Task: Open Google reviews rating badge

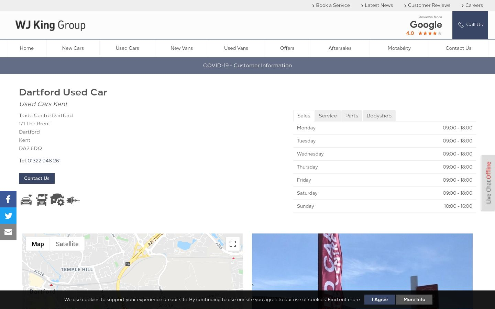Action: (x=424, y=26)
